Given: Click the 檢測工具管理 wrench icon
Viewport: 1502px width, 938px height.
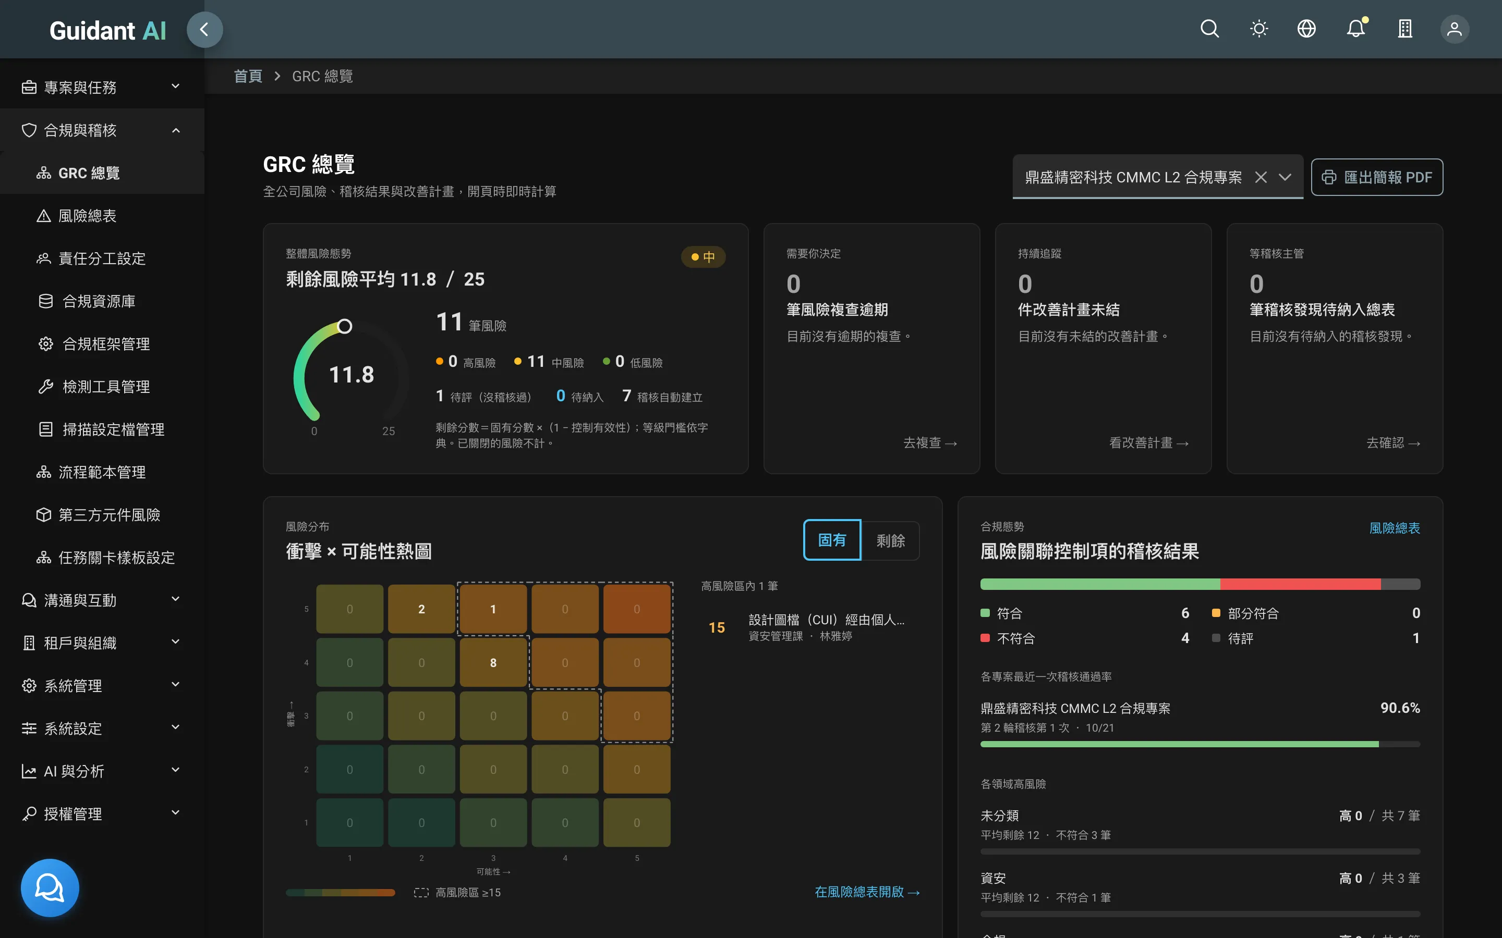Looking at the screenshot, I should [46, 387].
